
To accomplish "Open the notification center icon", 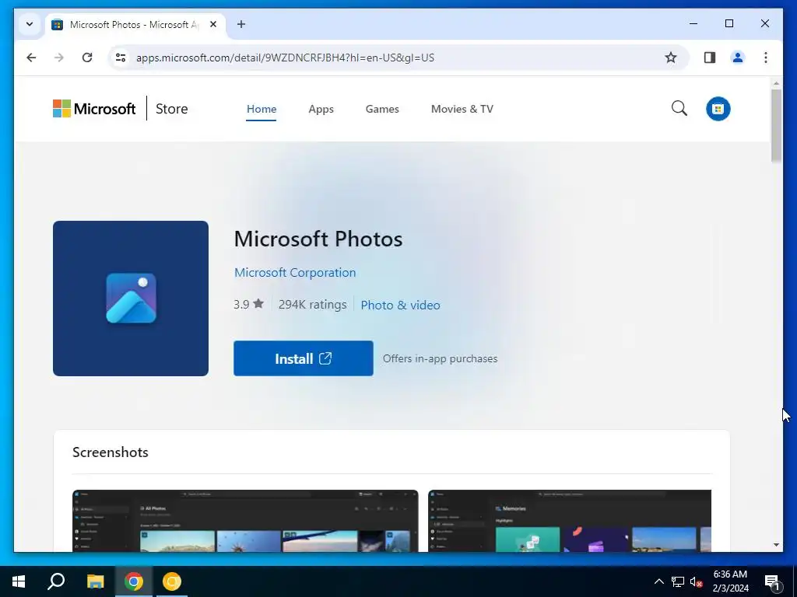I will point(773,582).
